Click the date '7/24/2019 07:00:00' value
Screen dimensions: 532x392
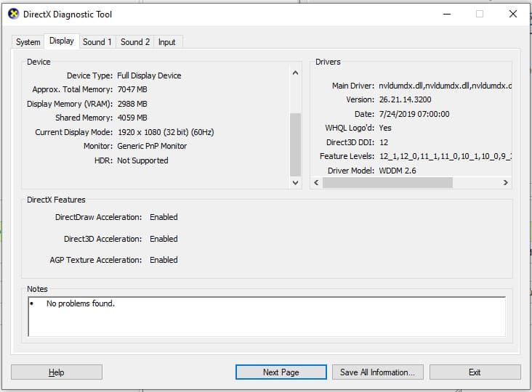pyautogui.click(x=414, y=114)
